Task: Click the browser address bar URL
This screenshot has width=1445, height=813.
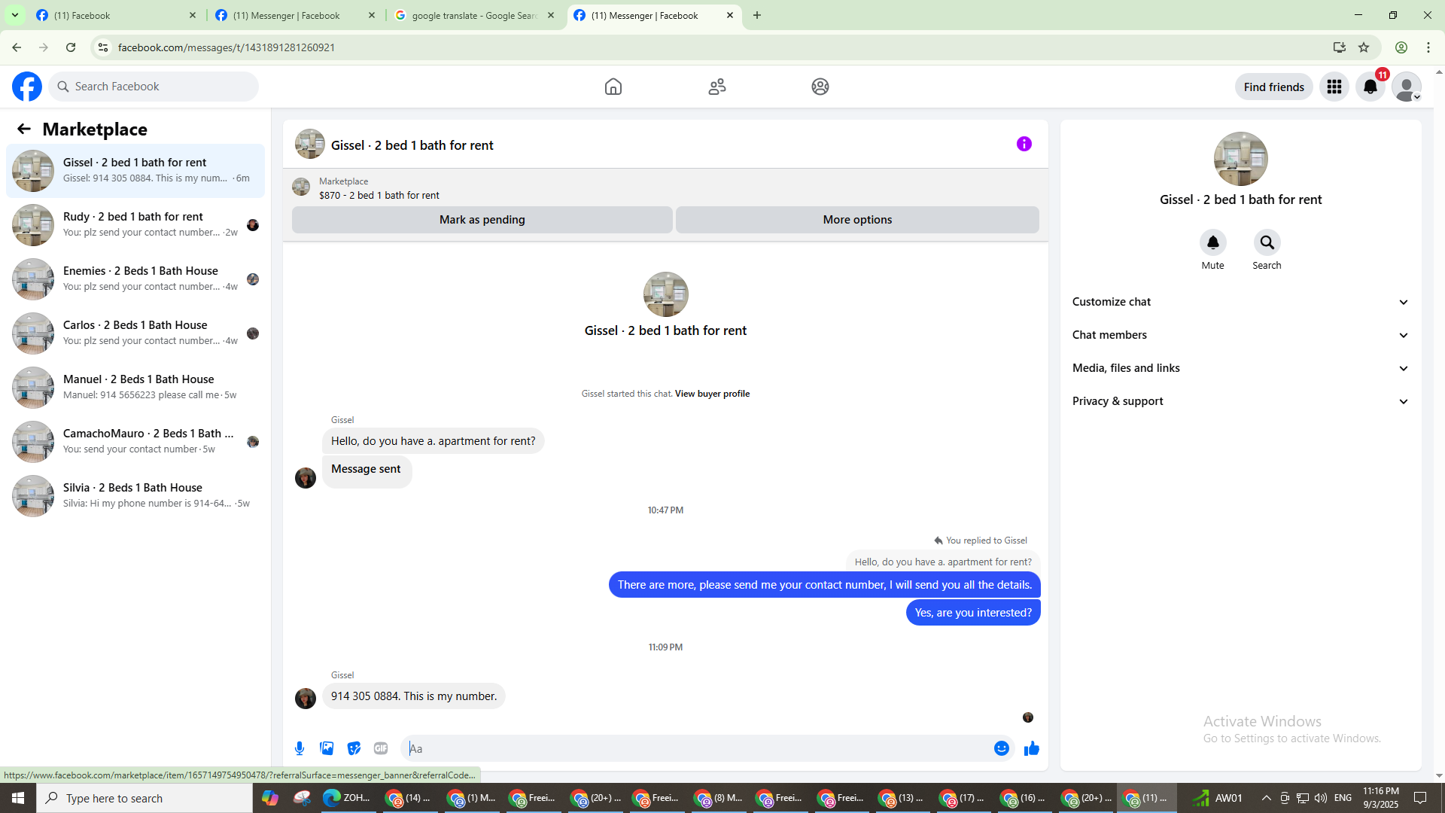Action: coord(227,47)
